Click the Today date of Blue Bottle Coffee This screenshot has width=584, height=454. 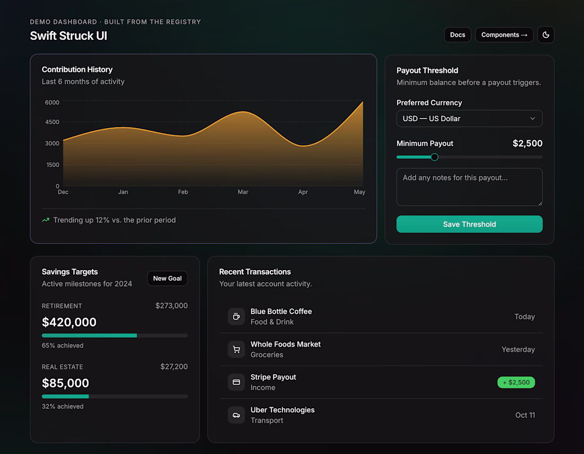[525, 317]
